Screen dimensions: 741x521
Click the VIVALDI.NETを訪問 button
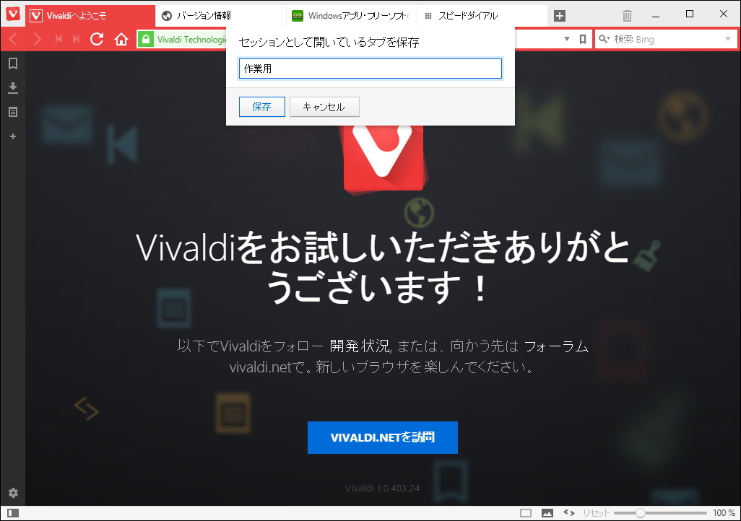tap(382, 437)
